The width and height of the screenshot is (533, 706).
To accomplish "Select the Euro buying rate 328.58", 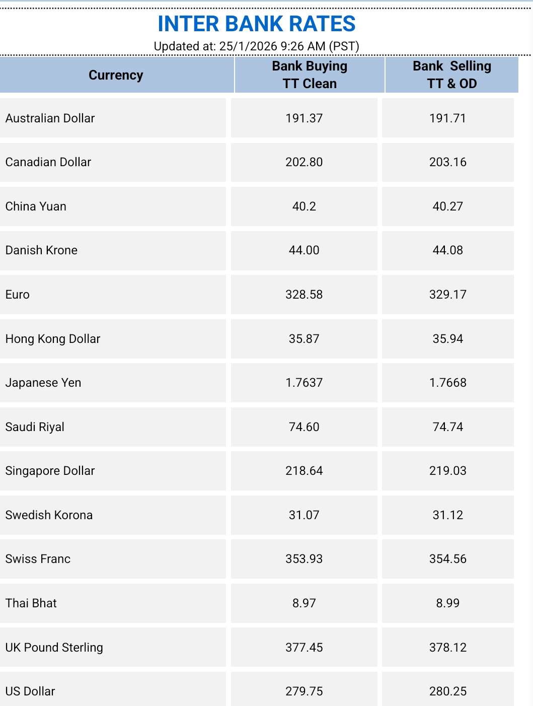I will pos(304,295).
